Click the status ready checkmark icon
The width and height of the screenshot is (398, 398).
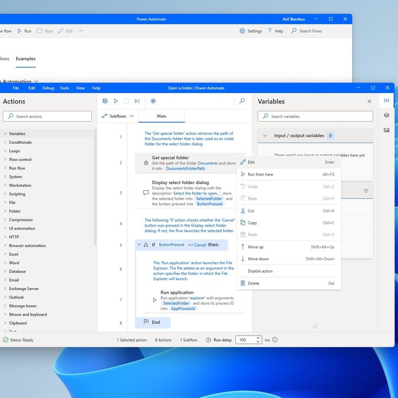(6, 339)
